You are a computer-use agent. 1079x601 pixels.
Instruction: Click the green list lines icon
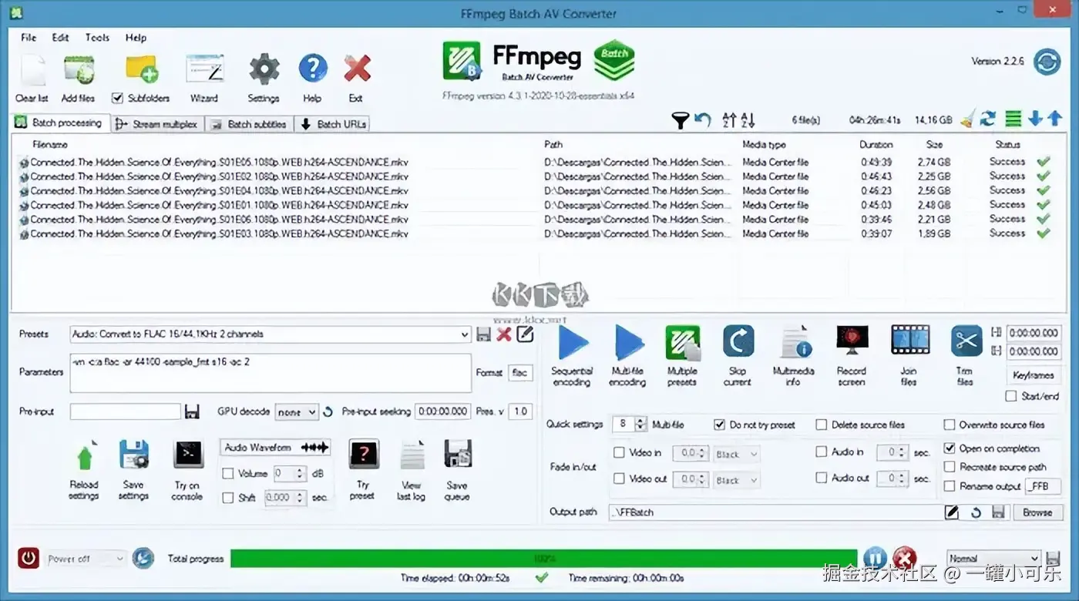pos(1013,119)
